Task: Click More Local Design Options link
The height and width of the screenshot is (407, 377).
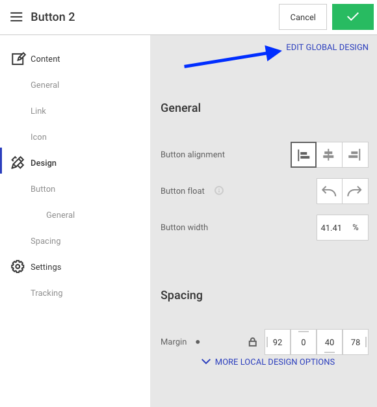Action: [x=275, y=362]
